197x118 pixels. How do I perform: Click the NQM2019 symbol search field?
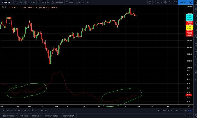pos(6,3)
